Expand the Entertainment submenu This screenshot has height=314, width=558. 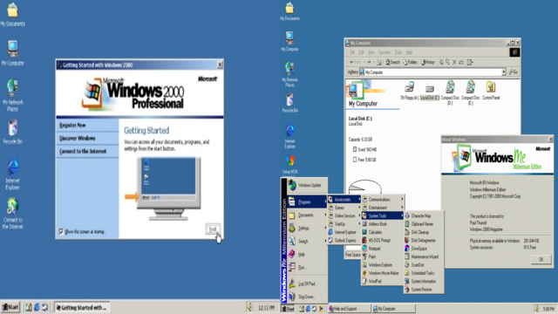[383, 208]
